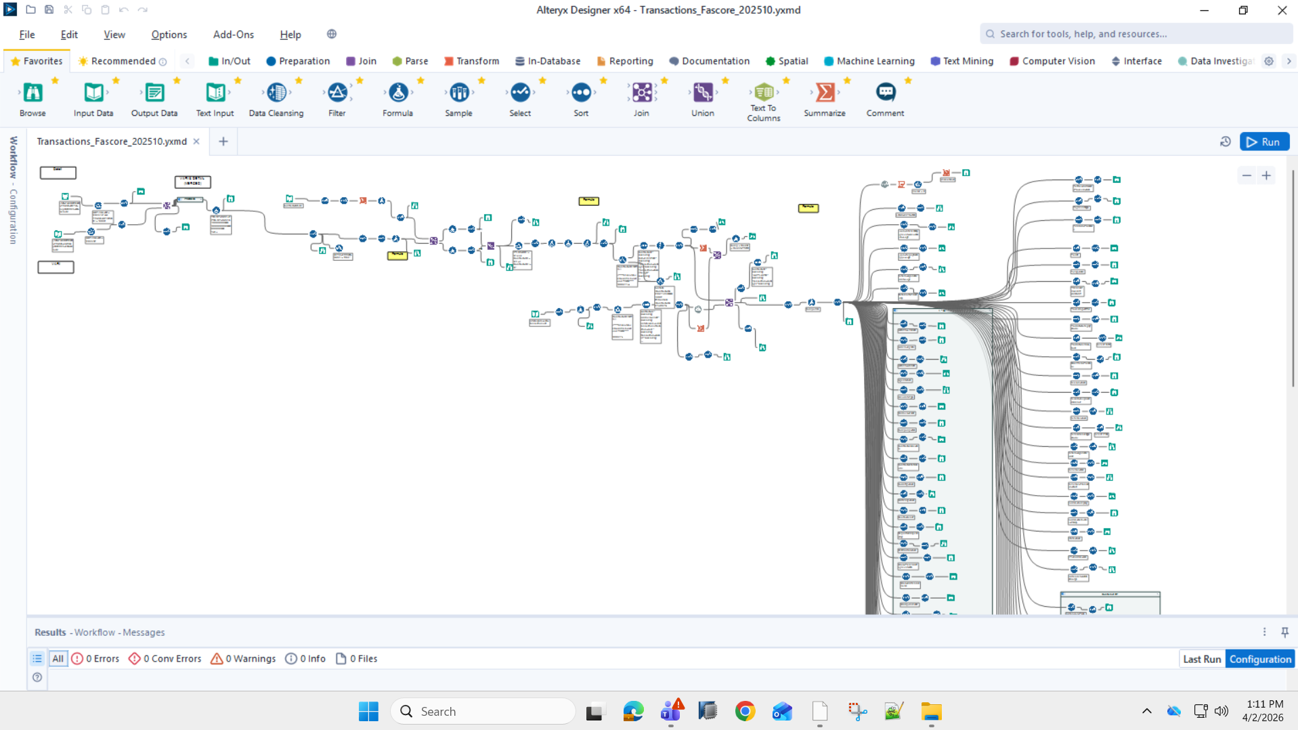Toggle the 0 Warnings filter
The height and width of the screenshot is (730, 1298).
tap(243, 658)
